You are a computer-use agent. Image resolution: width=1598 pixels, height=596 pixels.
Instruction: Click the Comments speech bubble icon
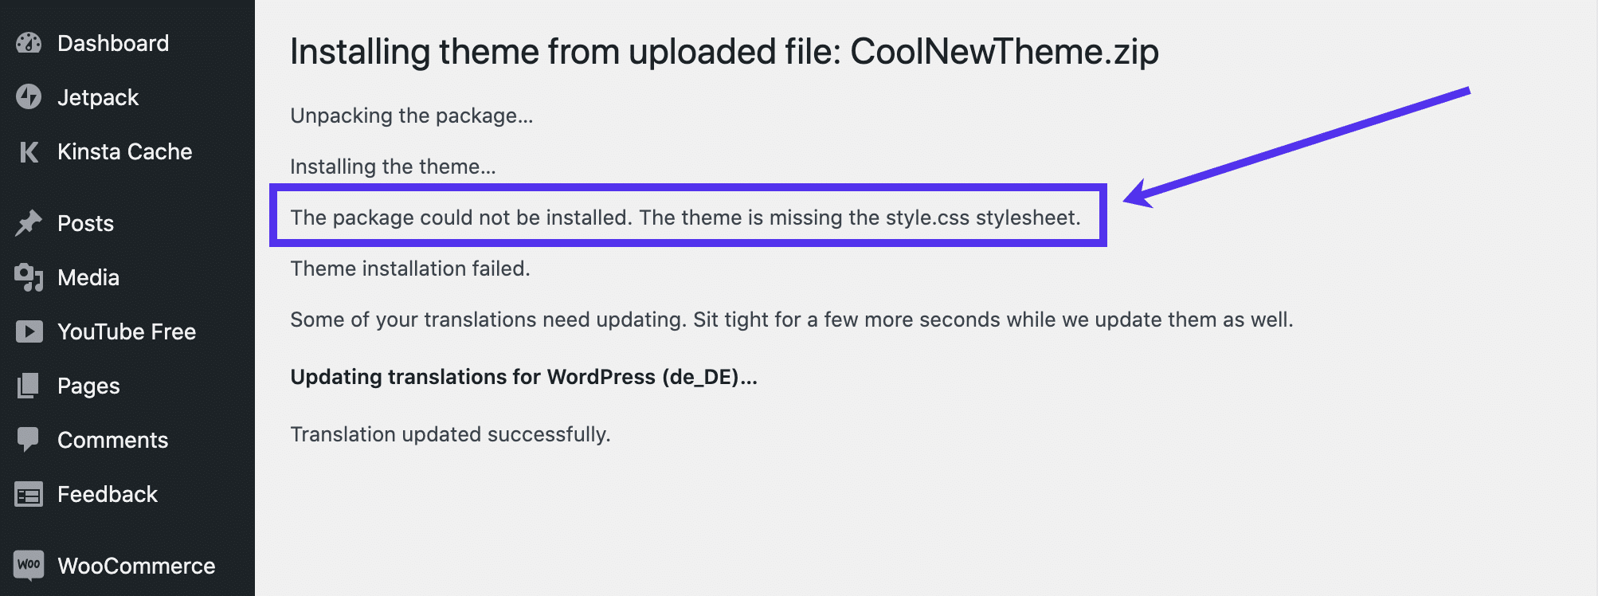click(29, 440)
